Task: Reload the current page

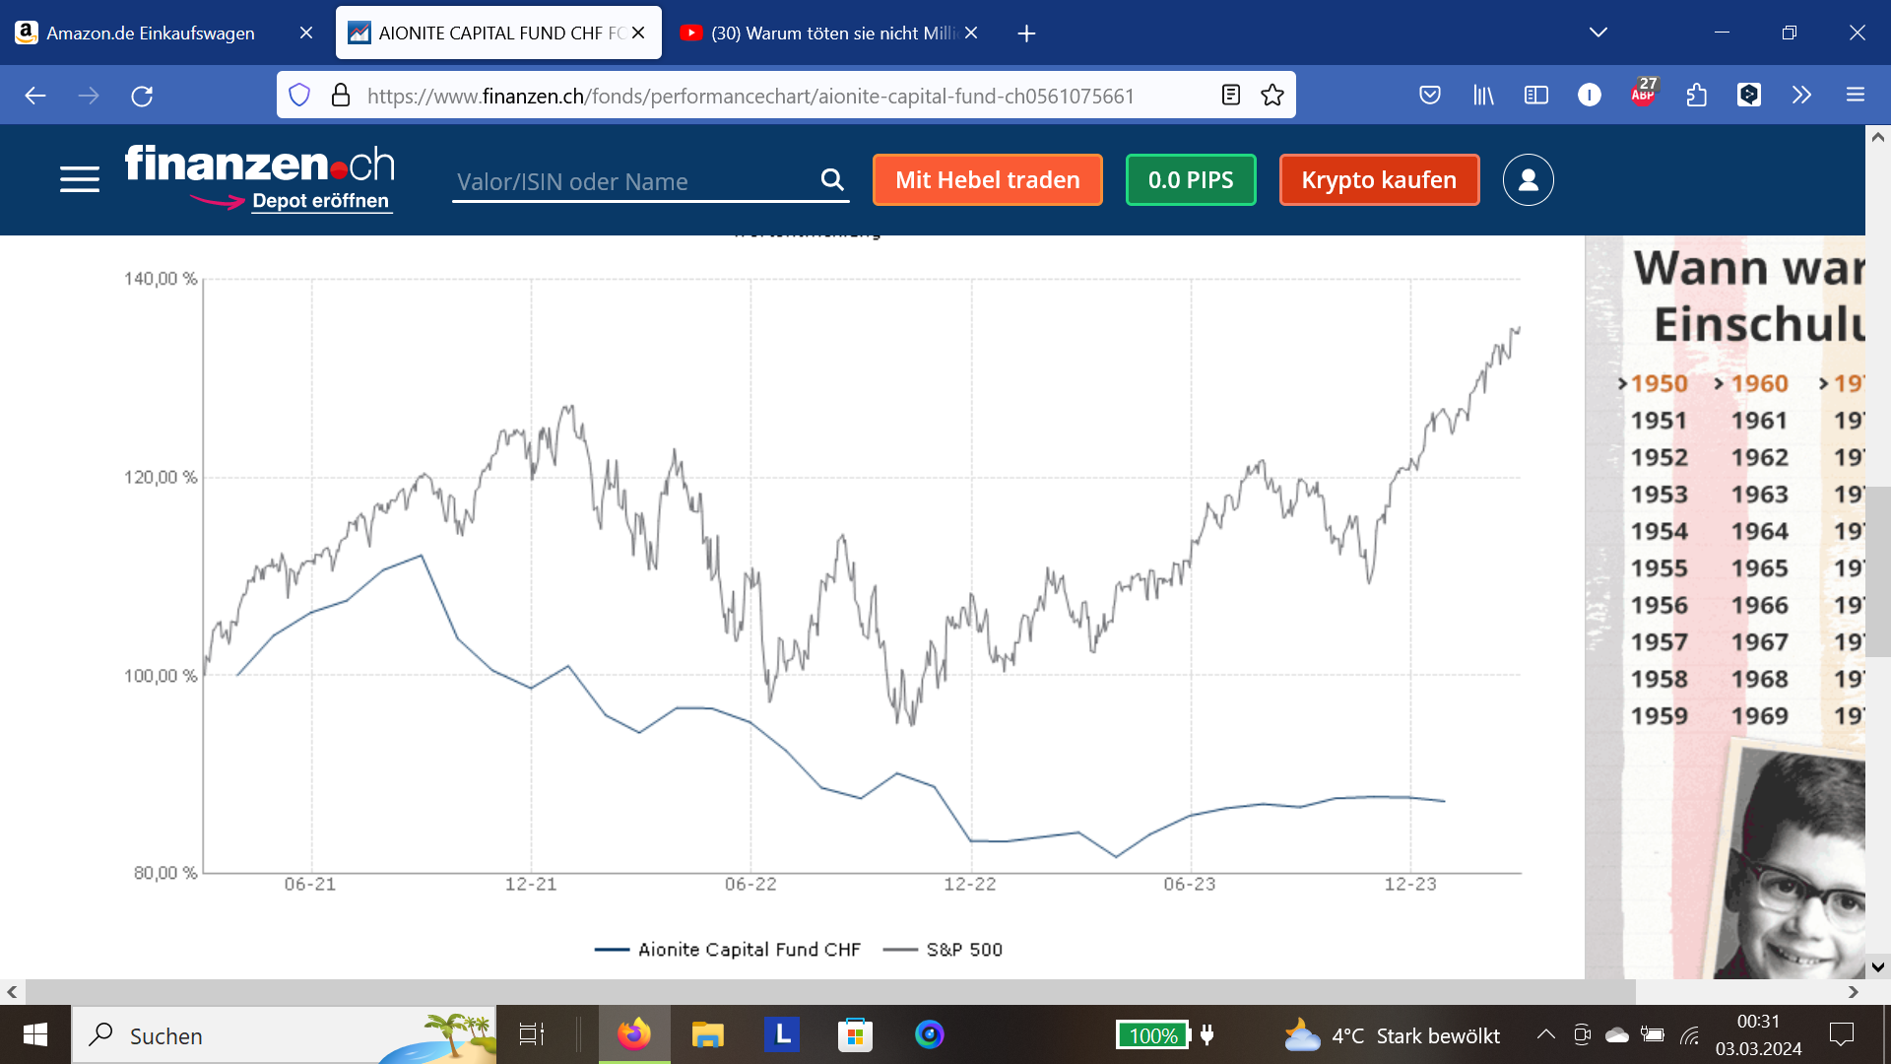Action: click(x=142, y=96)
